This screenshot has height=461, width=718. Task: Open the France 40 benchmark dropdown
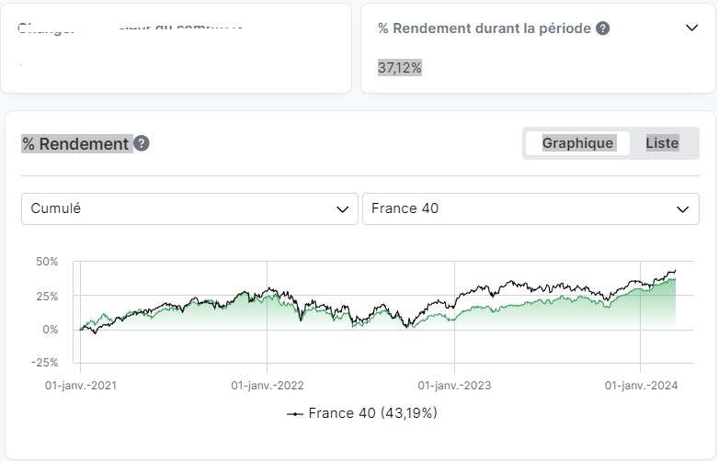[530, 208]
